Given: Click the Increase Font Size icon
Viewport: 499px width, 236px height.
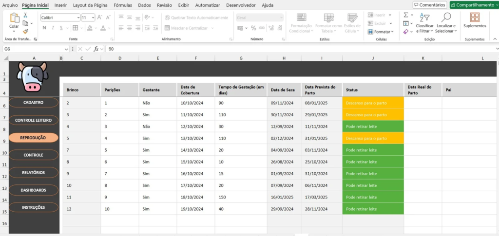Looking at the screenshot, I should coord(100,17).
